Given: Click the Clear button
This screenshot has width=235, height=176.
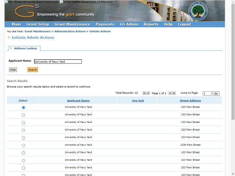Looking at the screenshot, I should coord(13,70).
